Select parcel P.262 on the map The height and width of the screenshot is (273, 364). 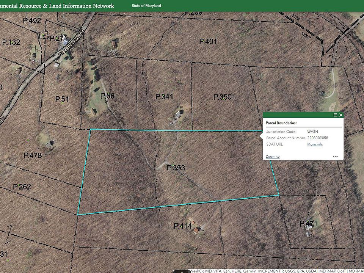22,187
